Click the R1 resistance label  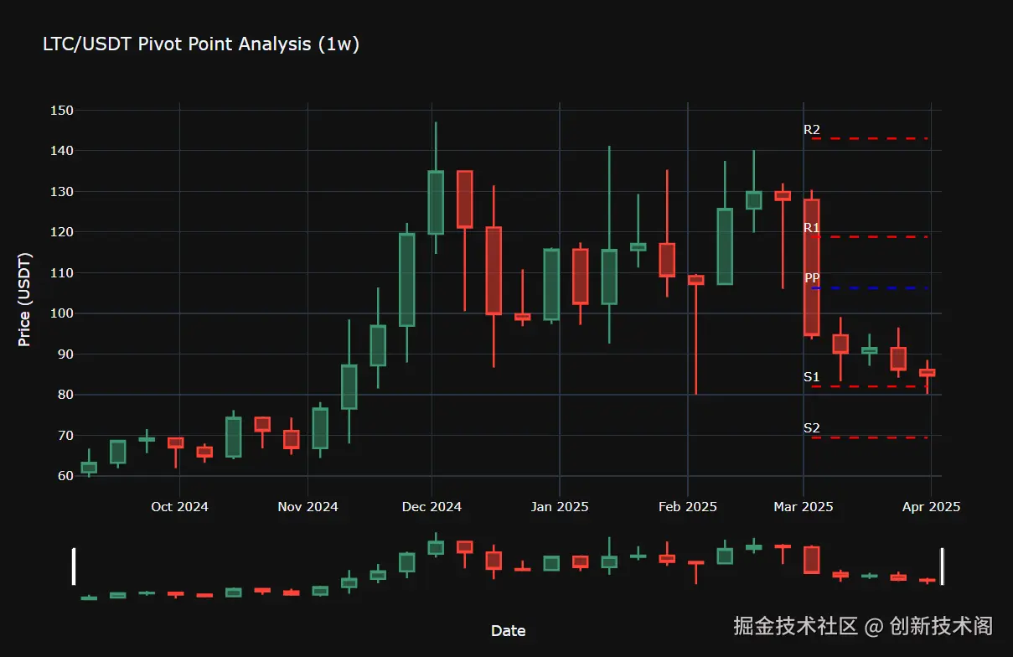pyautogui.click(x=812, y=228)
